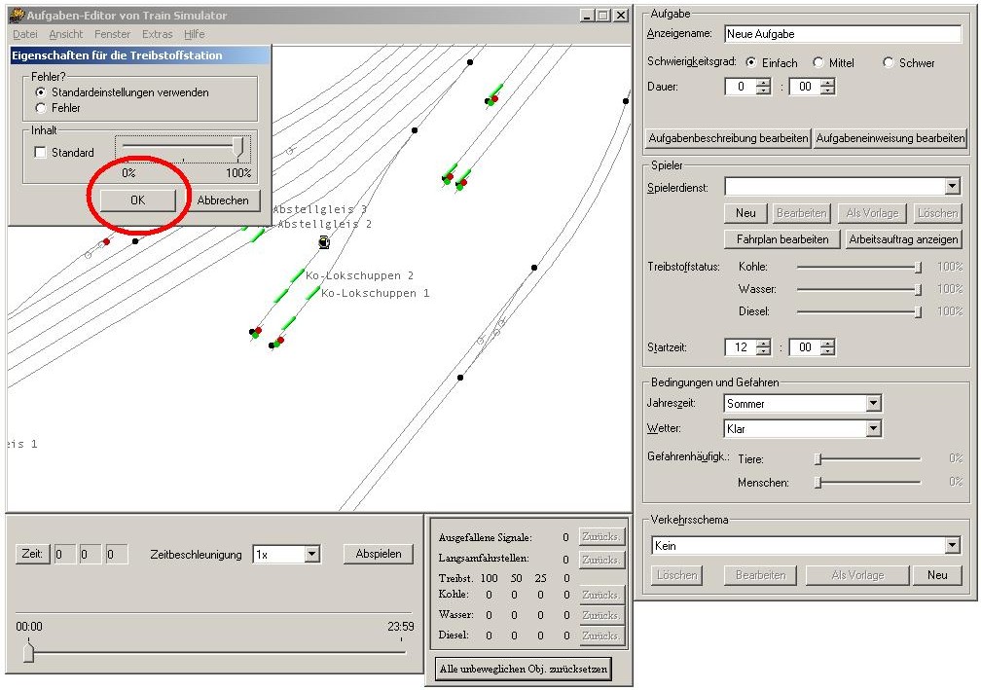This screenshot has width=981, height=690.
Task: Click the fuel station marker near Abstellgleis 2
Action: [324, 242]
